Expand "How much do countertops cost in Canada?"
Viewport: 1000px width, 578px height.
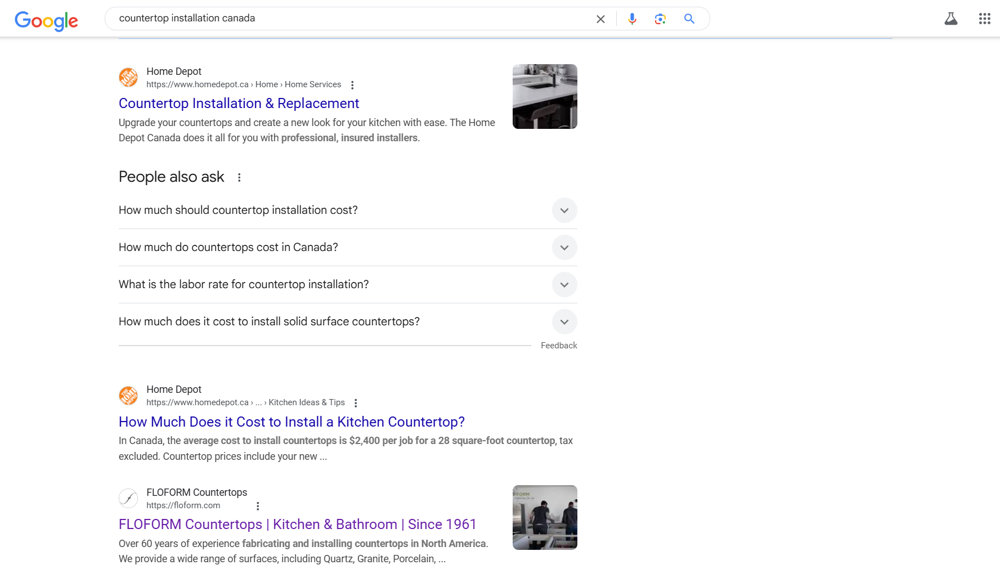pyautogui.click(x=564, y=248)
